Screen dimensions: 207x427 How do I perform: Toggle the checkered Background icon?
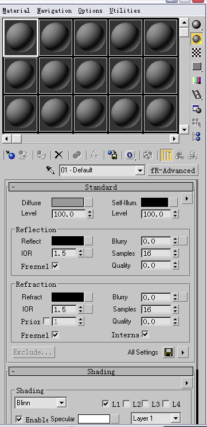(197, 52)
